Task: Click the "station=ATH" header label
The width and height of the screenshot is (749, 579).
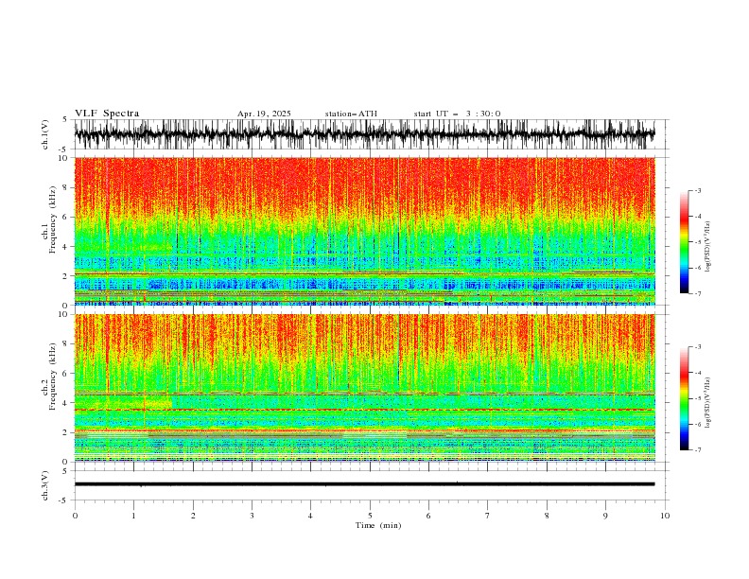Action: click(x=351, y=114)
